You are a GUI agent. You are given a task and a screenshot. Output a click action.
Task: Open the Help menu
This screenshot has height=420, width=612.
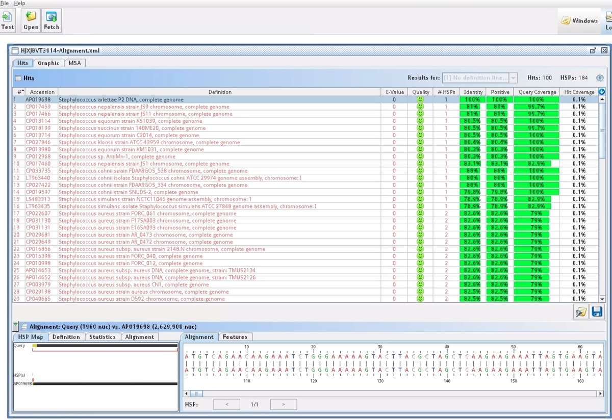click(x=19, y=3)
